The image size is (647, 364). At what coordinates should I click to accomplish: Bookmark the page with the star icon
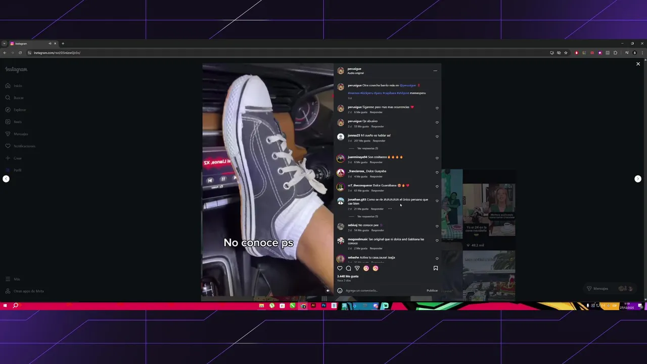(x=566, y=53)
